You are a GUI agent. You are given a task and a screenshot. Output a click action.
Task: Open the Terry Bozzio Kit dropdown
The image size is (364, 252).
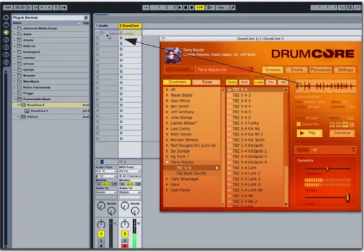tap(225, 70)
